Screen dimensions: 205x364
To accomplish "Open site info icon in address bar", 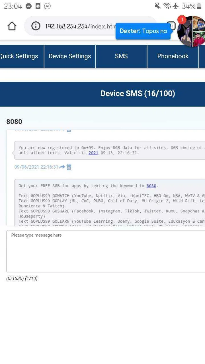I will (x=36, y=26).
